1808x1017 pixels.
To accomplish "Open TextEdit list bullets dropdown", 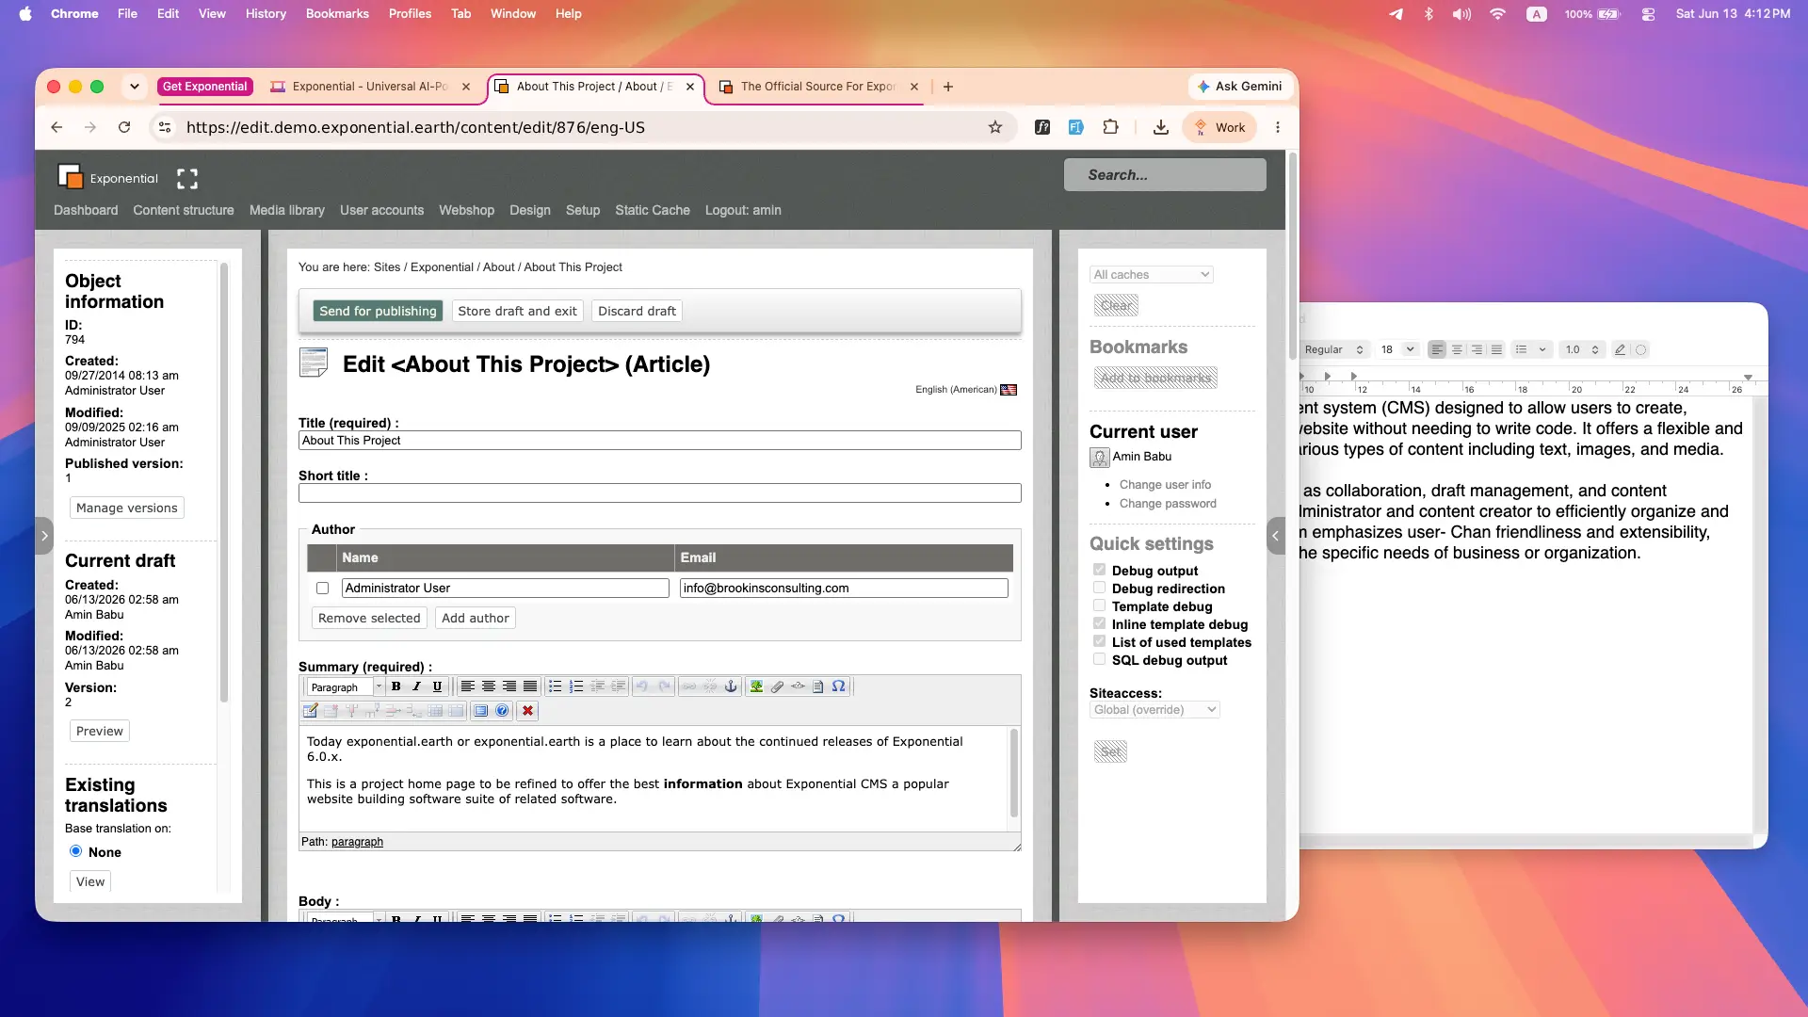I will pos(1531,349).
